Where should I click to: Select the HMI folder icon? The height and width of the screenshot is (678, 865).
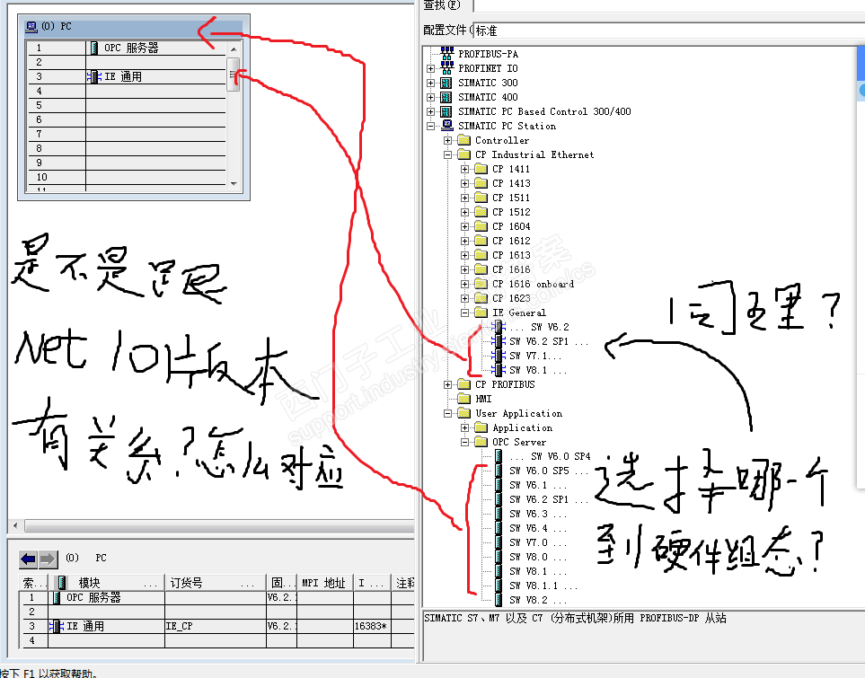(464, 399)
